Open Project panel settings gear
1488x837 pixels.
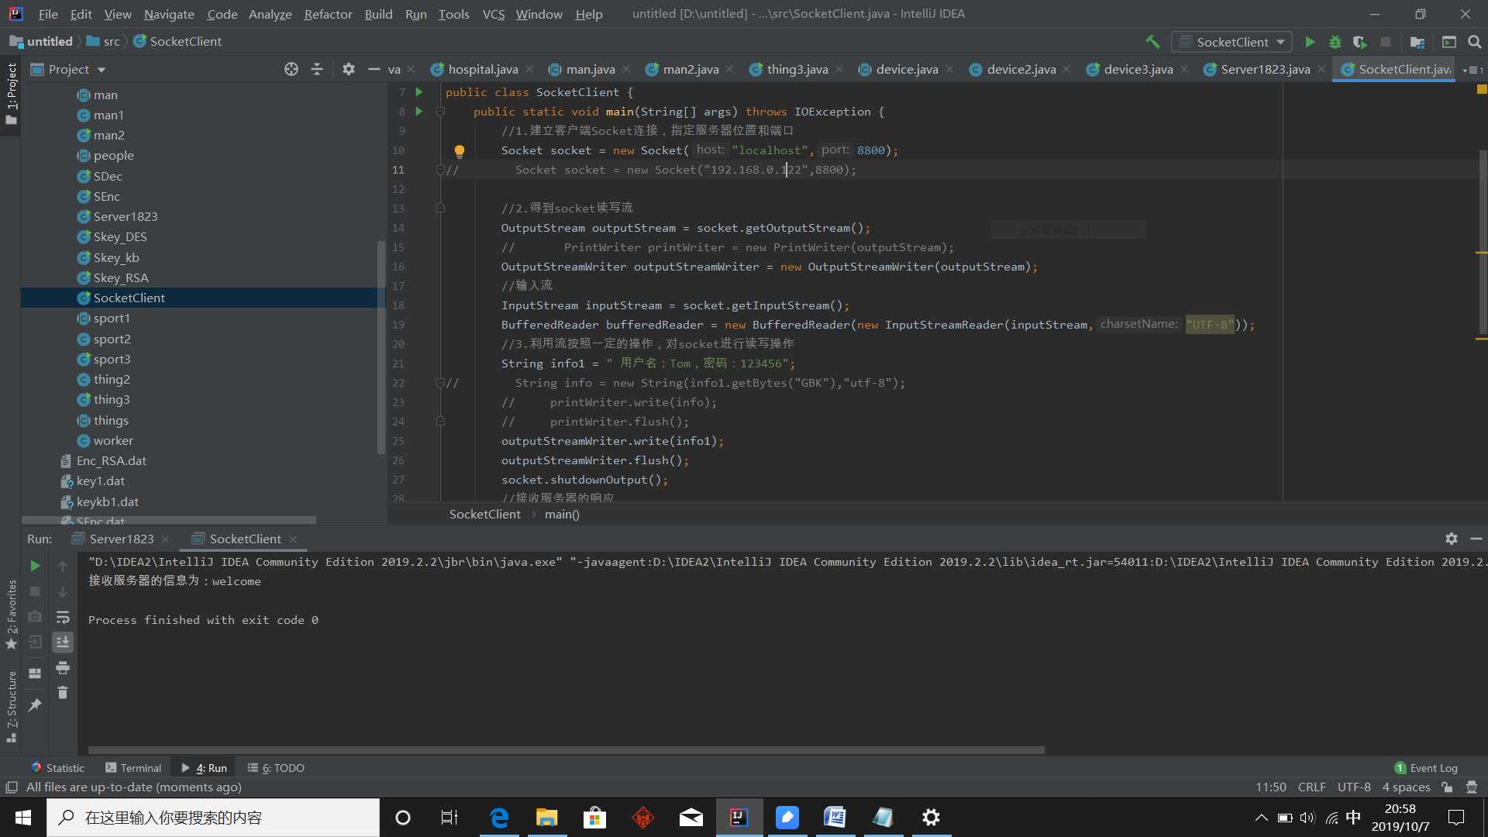pyautogui.click(x=349, y=69)
